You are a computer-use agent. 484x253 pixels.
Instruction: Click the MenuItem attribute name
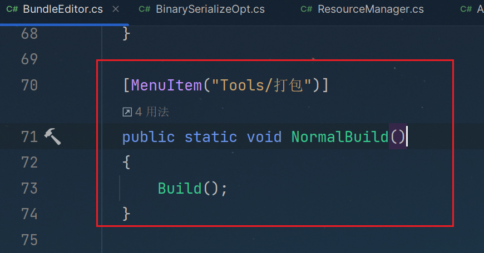[167, 85]
